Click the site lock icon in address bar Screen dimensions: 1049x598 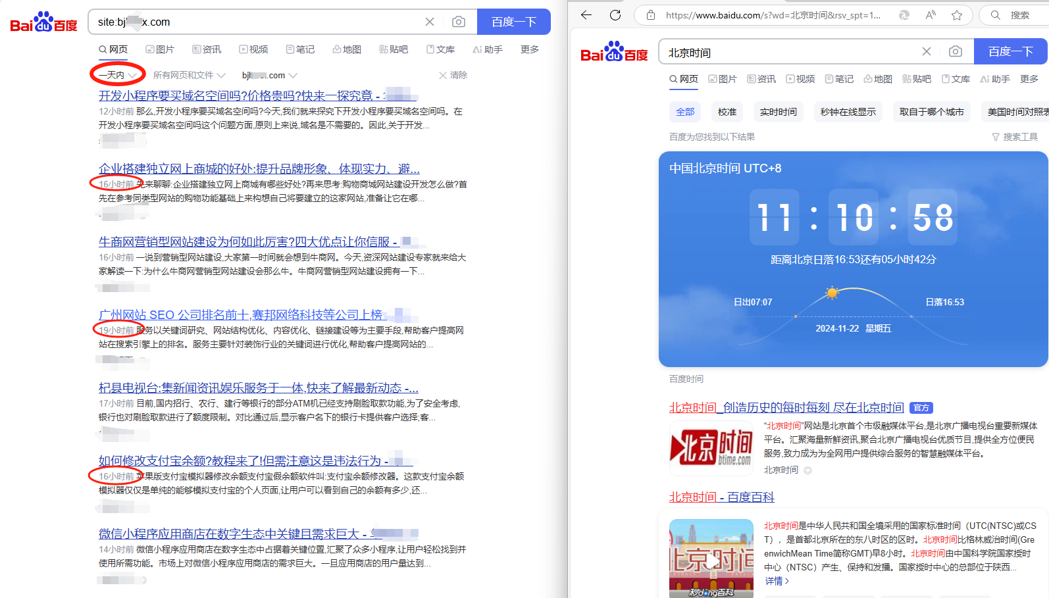click(x=651, y=14)
